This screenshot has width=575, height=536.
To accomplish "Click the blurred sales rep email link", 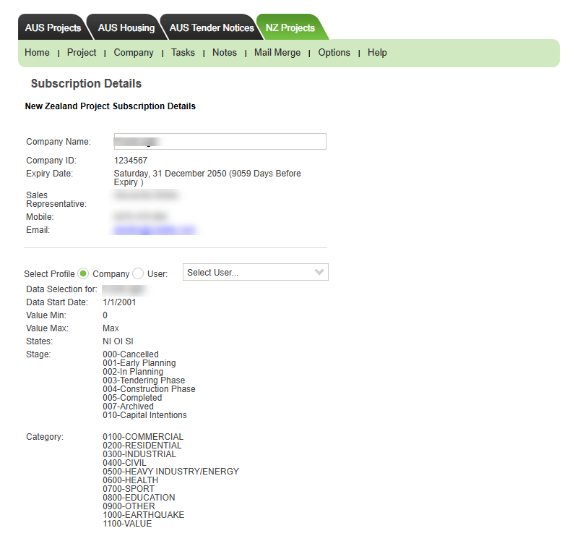I will pyautogui.click(x=154, y=230).
